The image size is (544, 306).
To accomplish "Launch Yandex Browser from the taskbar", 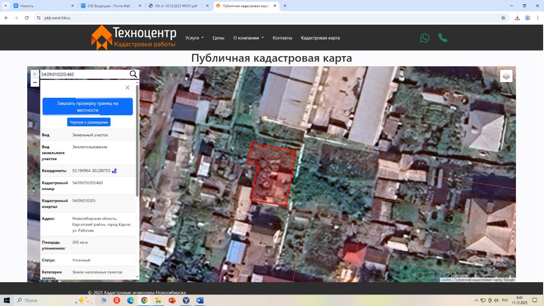I will [x=186, y=300].
